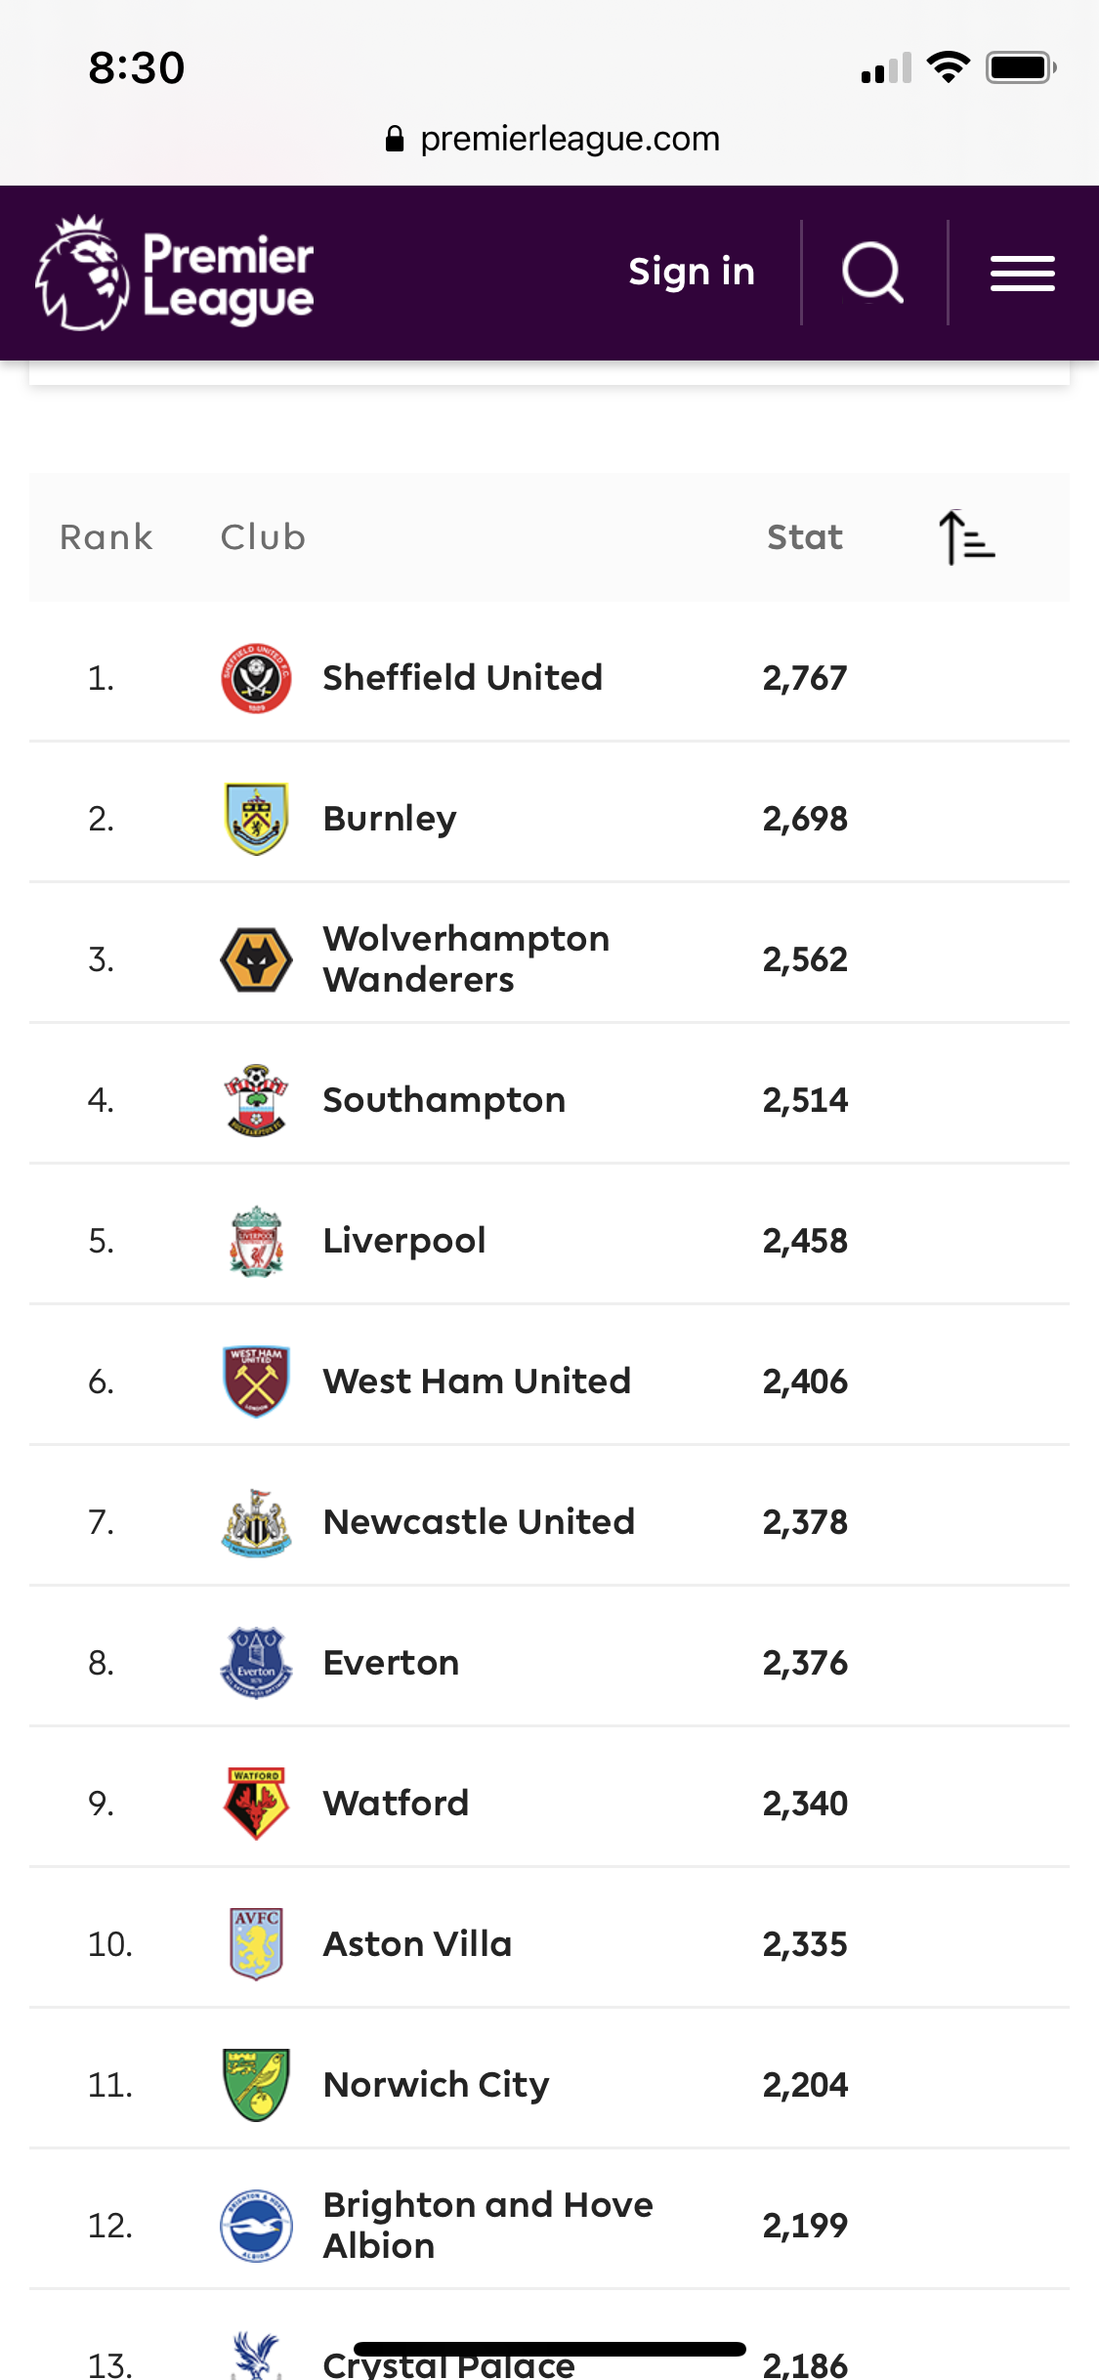Image resolution: width=1099 pixels, height=2380 pixels.
Task: Click the Sheffield United crest
Action: (256, 678)
